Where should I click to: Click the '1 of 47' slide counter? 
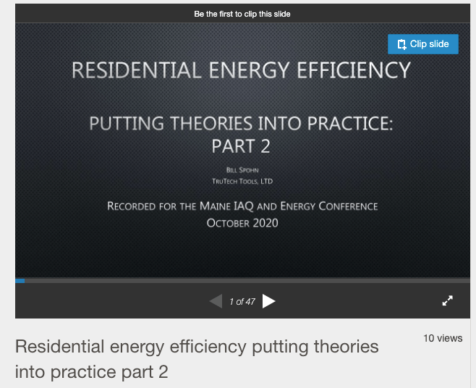tap(242, 302)
